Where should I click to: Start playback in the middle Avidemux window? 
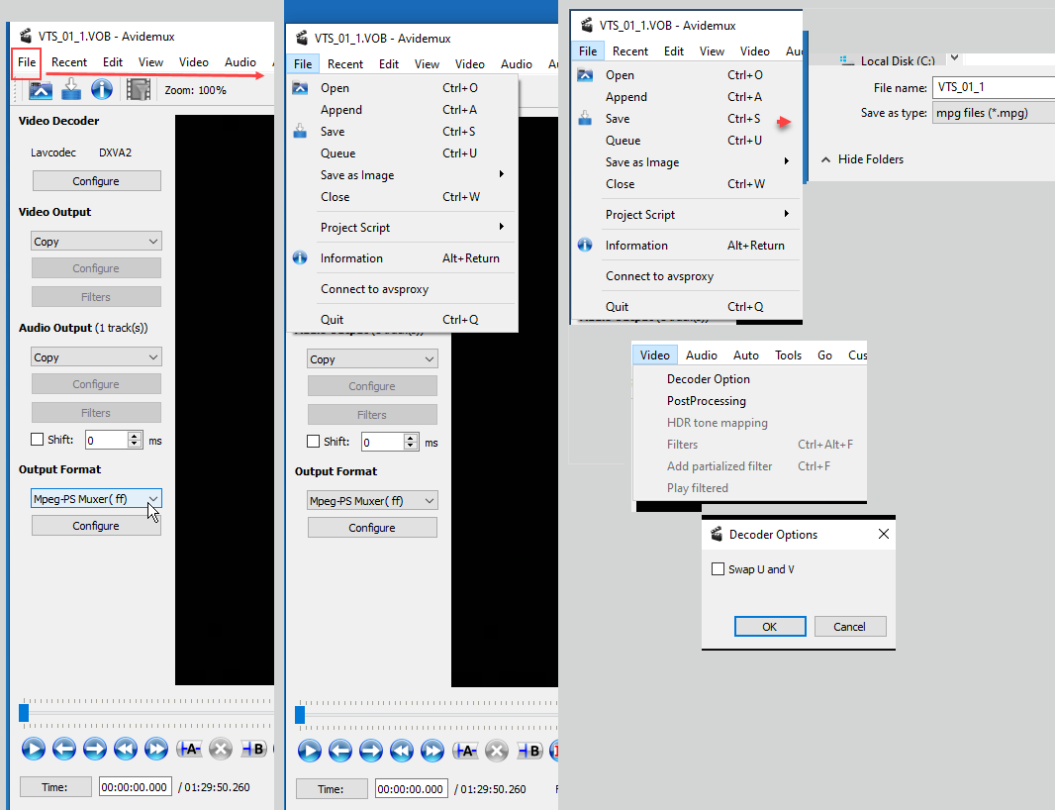point(310,751)
